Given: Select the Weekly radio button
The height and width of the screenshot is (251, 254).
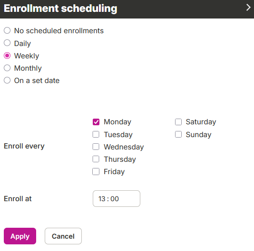Looking at the screenshot, I should [7, 56].
